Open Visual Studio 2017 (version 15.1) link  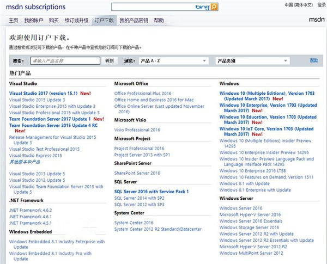click(x=44, y=93)
